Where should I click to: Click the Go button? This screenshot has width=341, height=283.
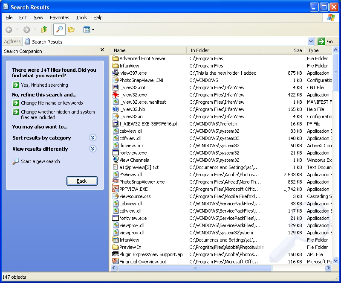pyautogui.click(x=325, y=41)
